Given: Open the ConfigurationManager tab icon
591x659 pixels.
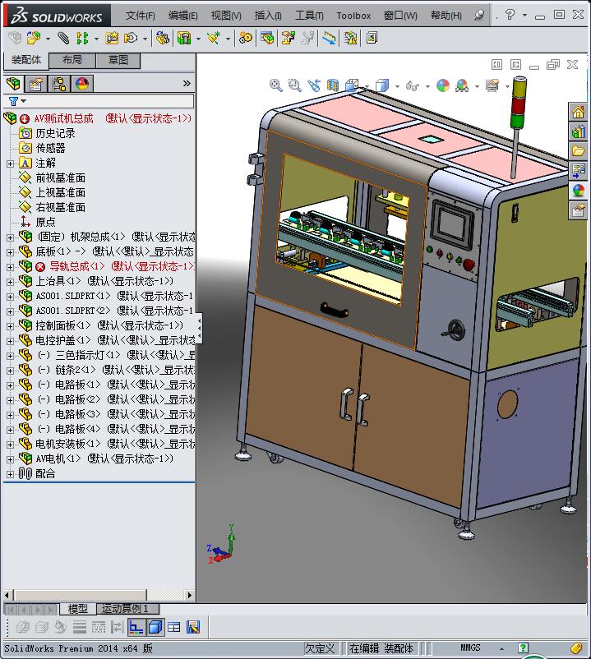Looking at the screenshot, I should pyautogui.click(x=59, y=84).
